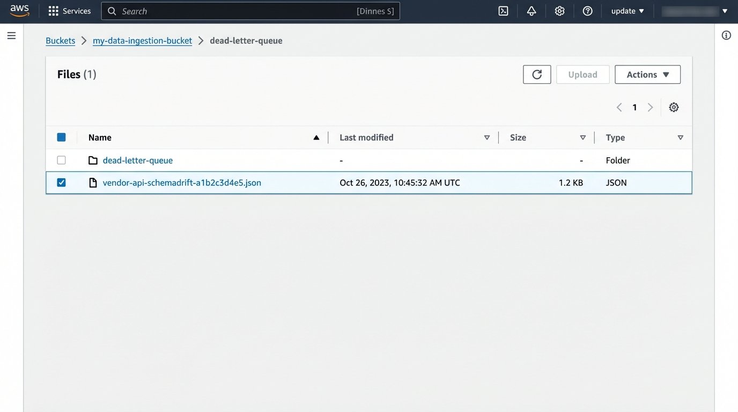This screenshot has height=412, width=738.
Task: Open the file list preferences gear
Action: pyautogui.click(x=674, y=107)
